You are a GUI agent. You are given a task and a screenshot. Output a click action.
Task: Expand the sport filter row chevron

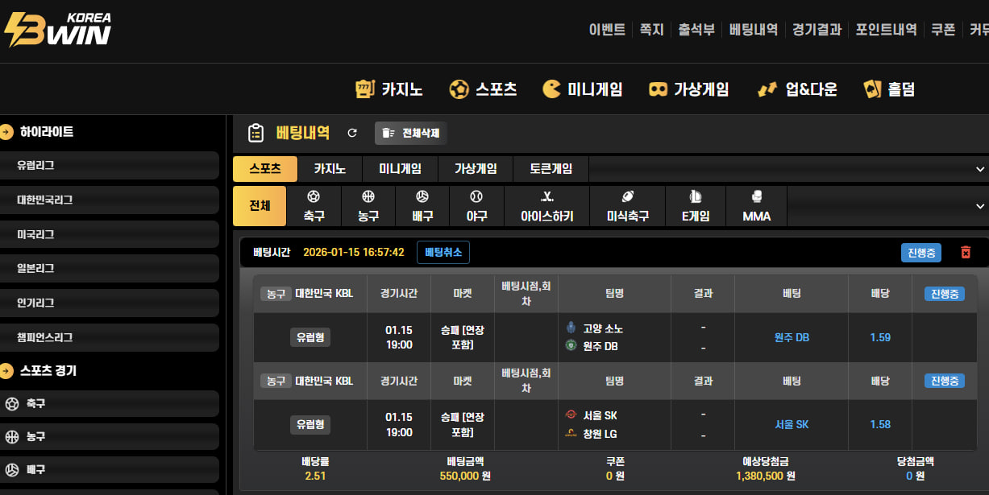(980, 206)
